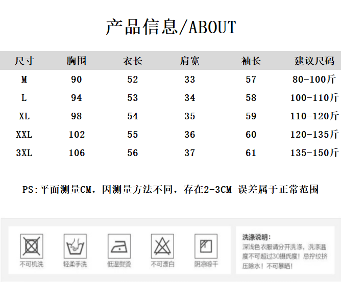Click the PS measurement note text
This screenshot has height=282, width=341.
170,190
